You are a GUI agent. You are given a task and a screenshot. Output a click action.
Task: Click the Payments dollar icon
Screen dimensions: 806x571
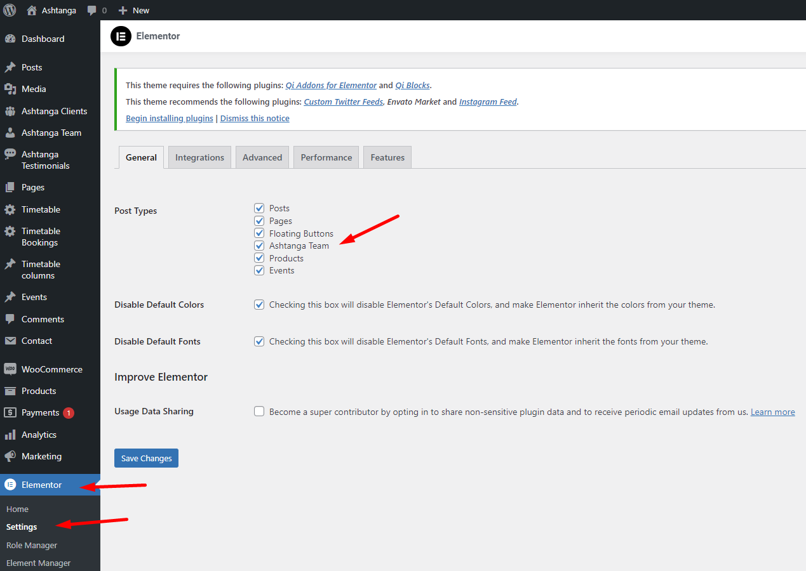10,412
